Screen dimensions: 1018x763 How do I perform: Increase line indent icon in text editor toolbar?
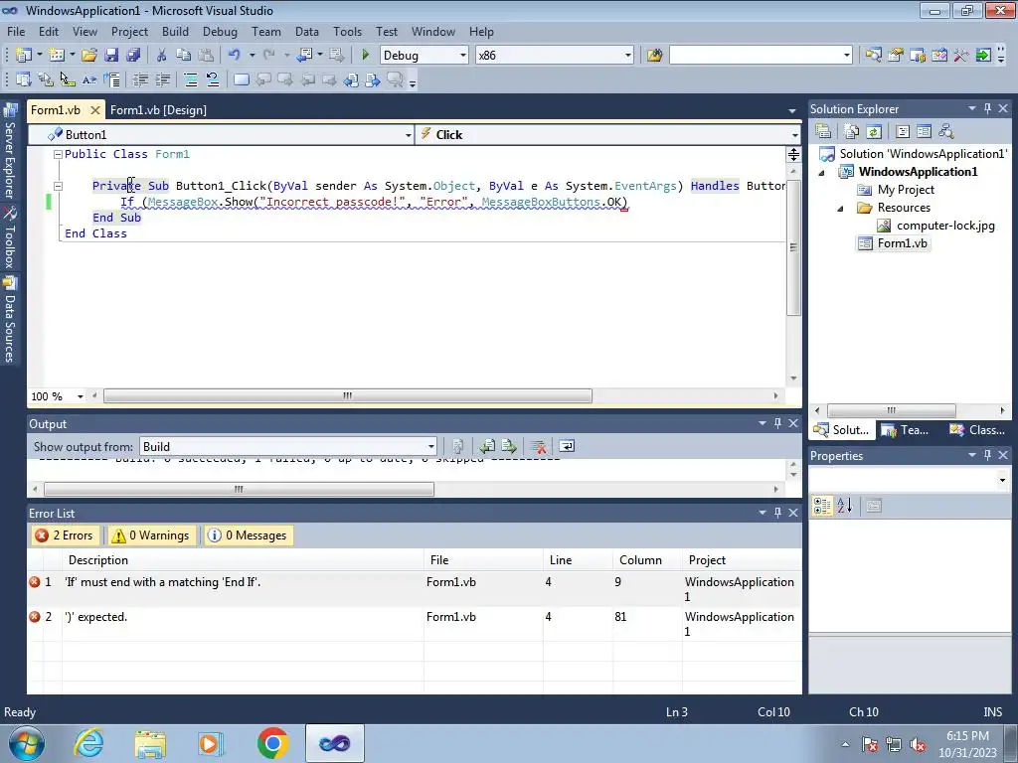(162, 79)
